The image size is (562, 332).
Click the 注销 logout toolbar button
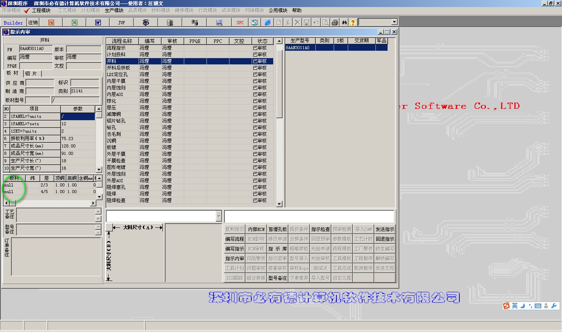[x=33, y=23]
